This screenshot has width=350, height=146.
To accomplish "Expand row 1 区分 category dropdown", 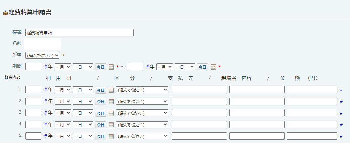I will pyautogui.click(x=142, y=90).
